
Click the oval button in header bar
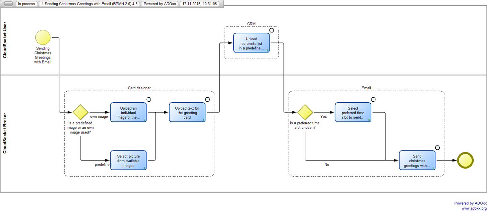click(8, 4)
